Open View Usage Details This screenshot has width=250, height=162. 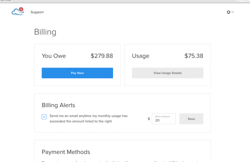[x=167, y=73]
